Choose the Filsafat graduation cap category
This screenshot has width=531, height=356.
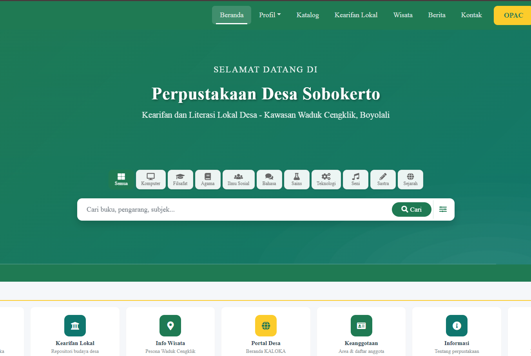180,180
